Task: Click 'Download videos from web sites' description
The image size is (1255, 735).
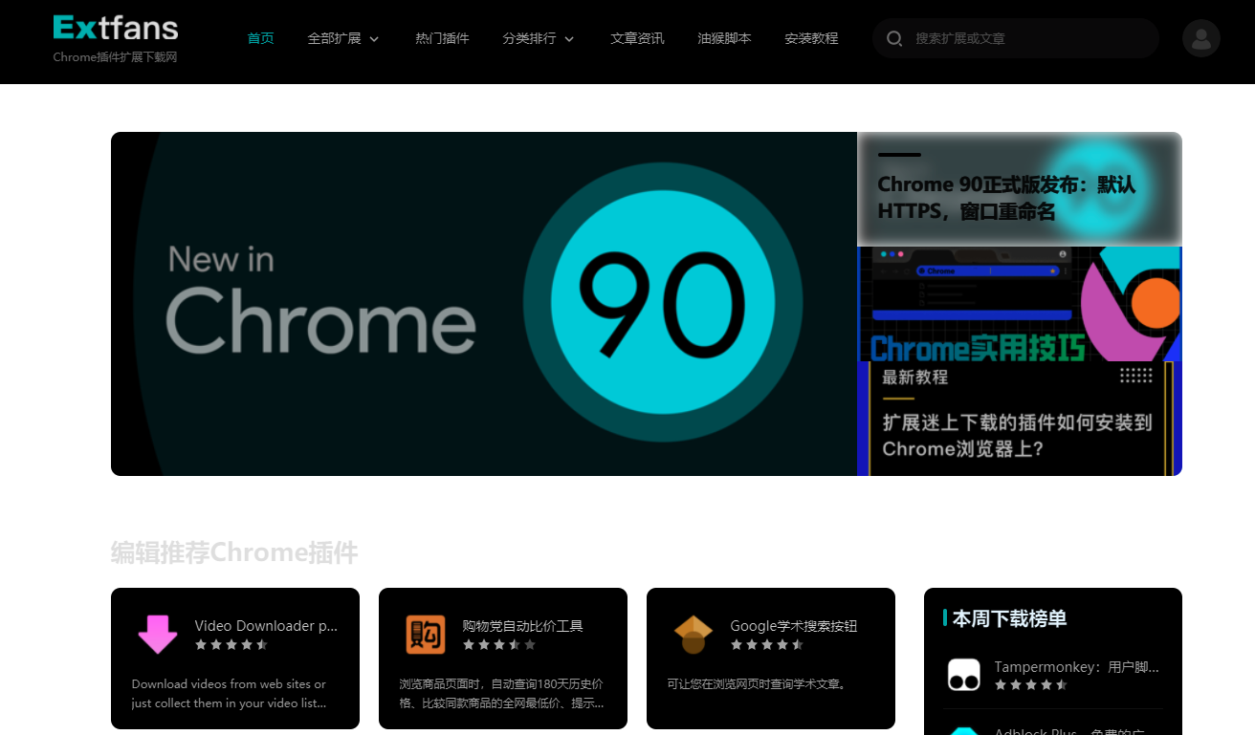Action: pyautogui.click(x=229, y=694)
